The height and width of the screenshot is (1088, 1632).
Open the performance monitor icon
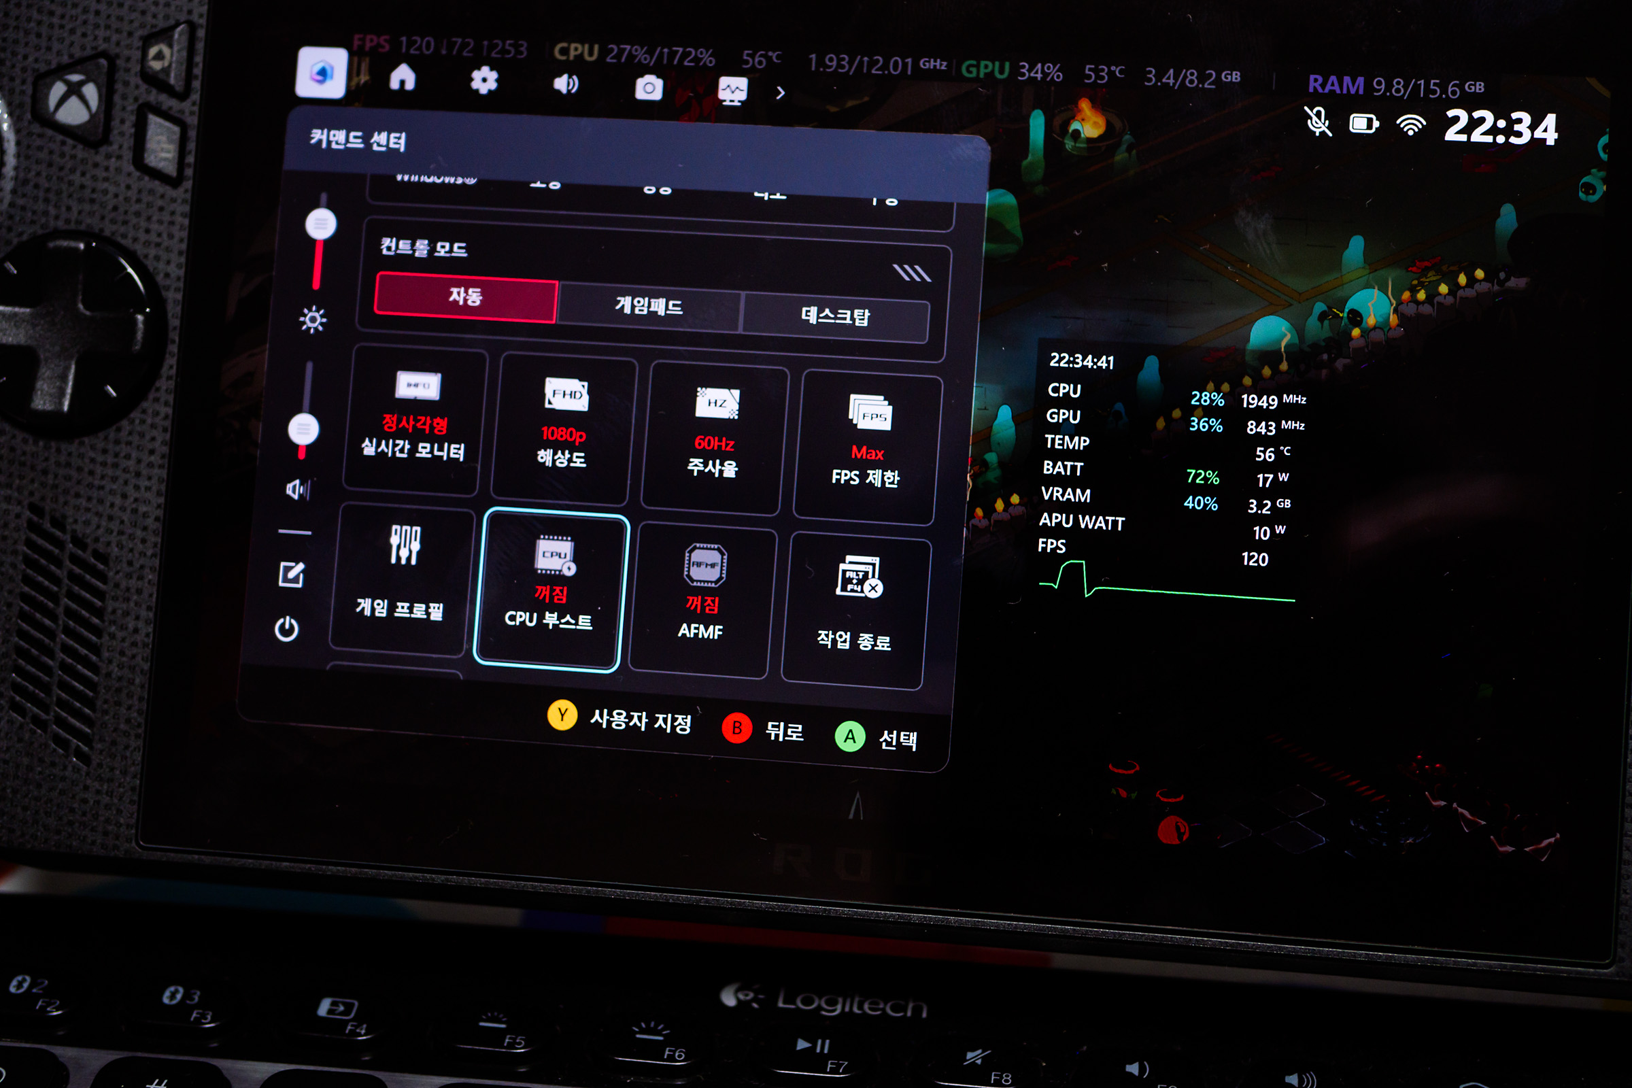(732, 91)
